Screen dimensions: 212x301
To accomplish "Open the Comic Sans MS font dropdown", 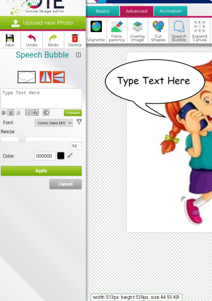I will pyautogui.click(x=54, y=123).
